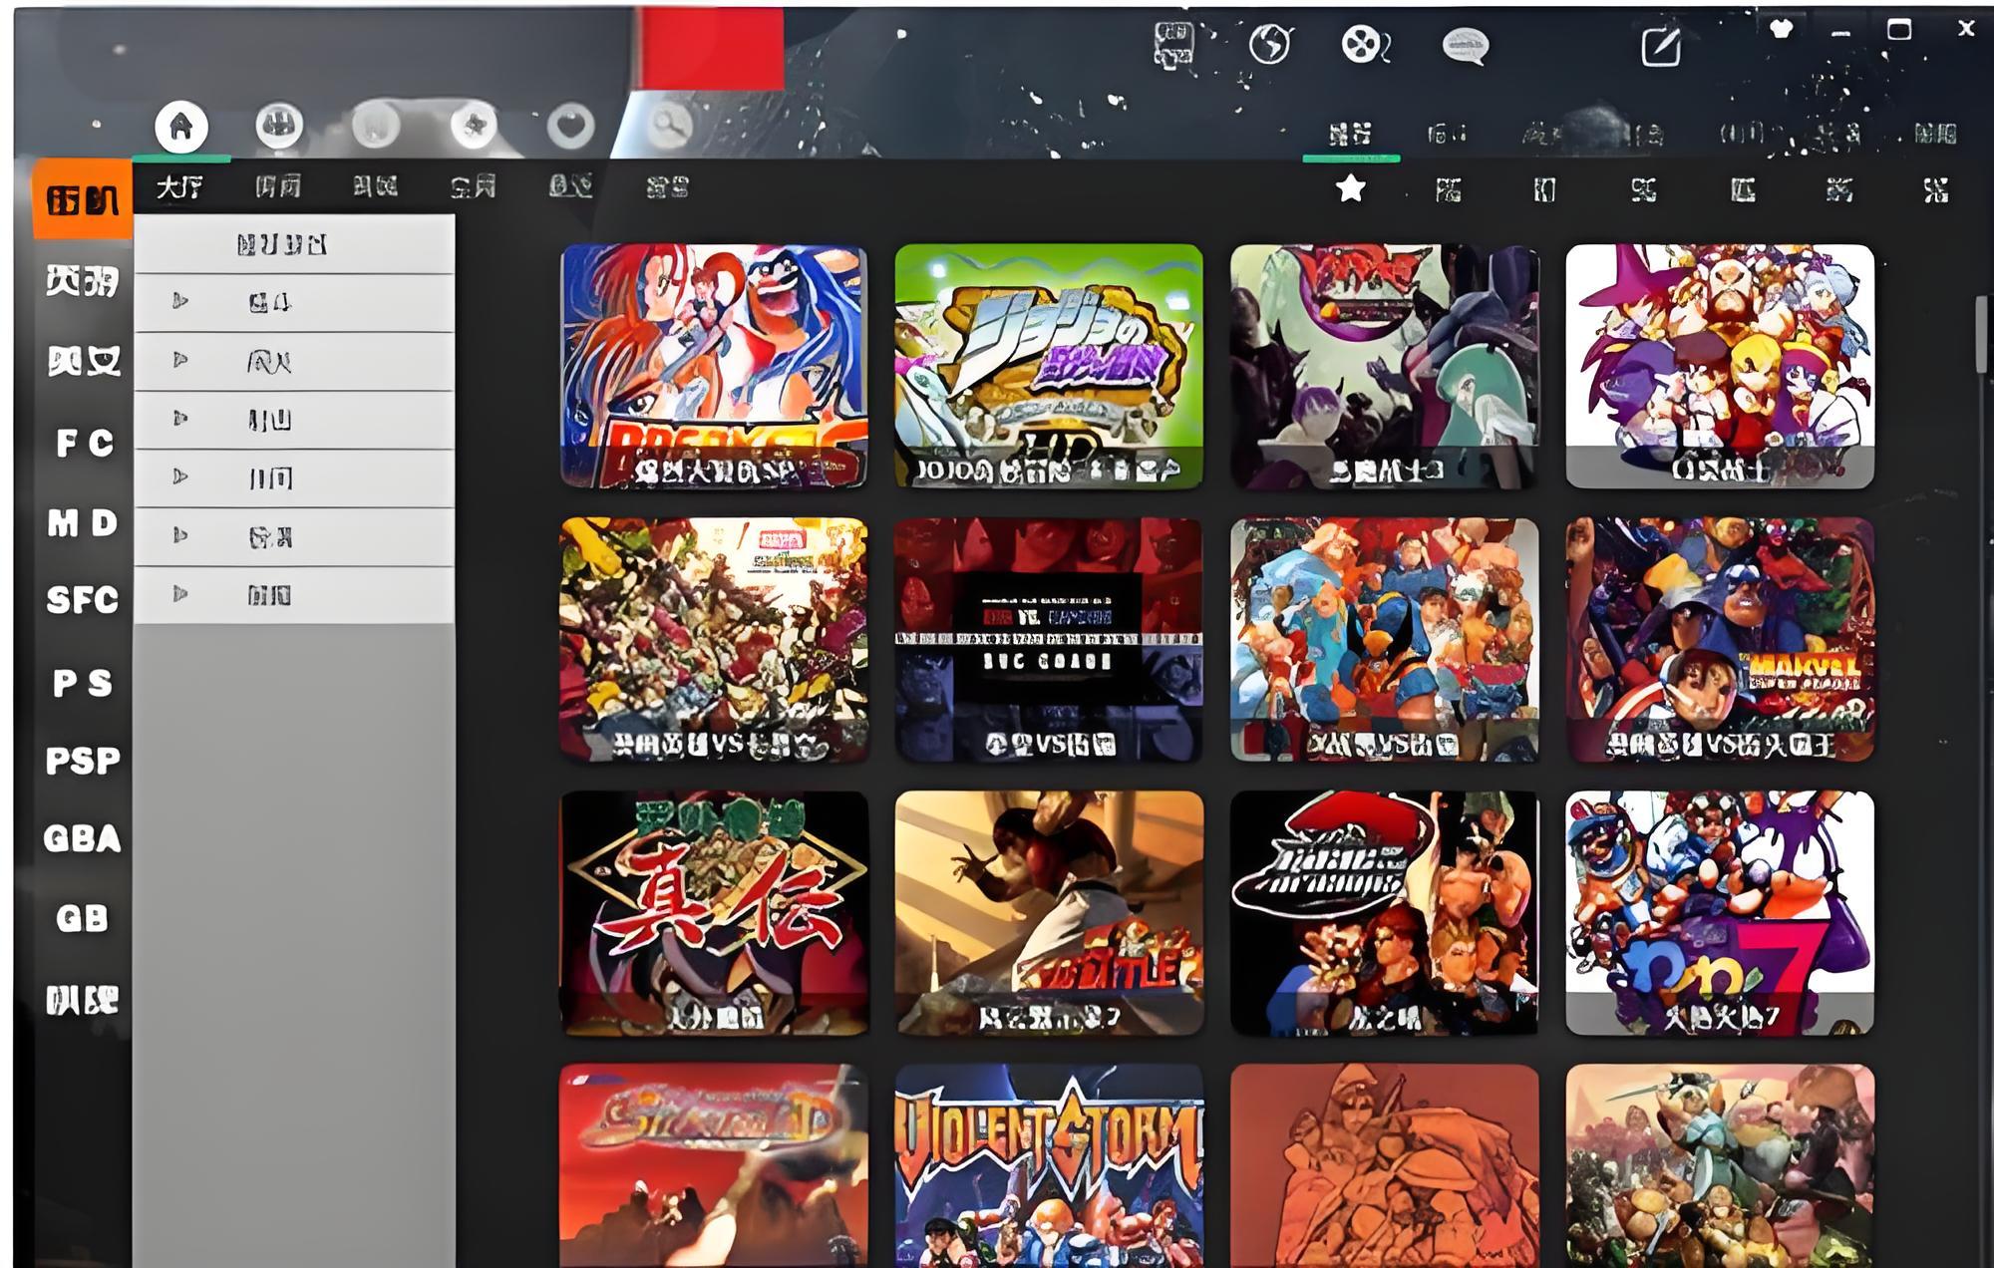Open the heart favorites circle icon
The image size is (1994, 1268).
[570, 126]
